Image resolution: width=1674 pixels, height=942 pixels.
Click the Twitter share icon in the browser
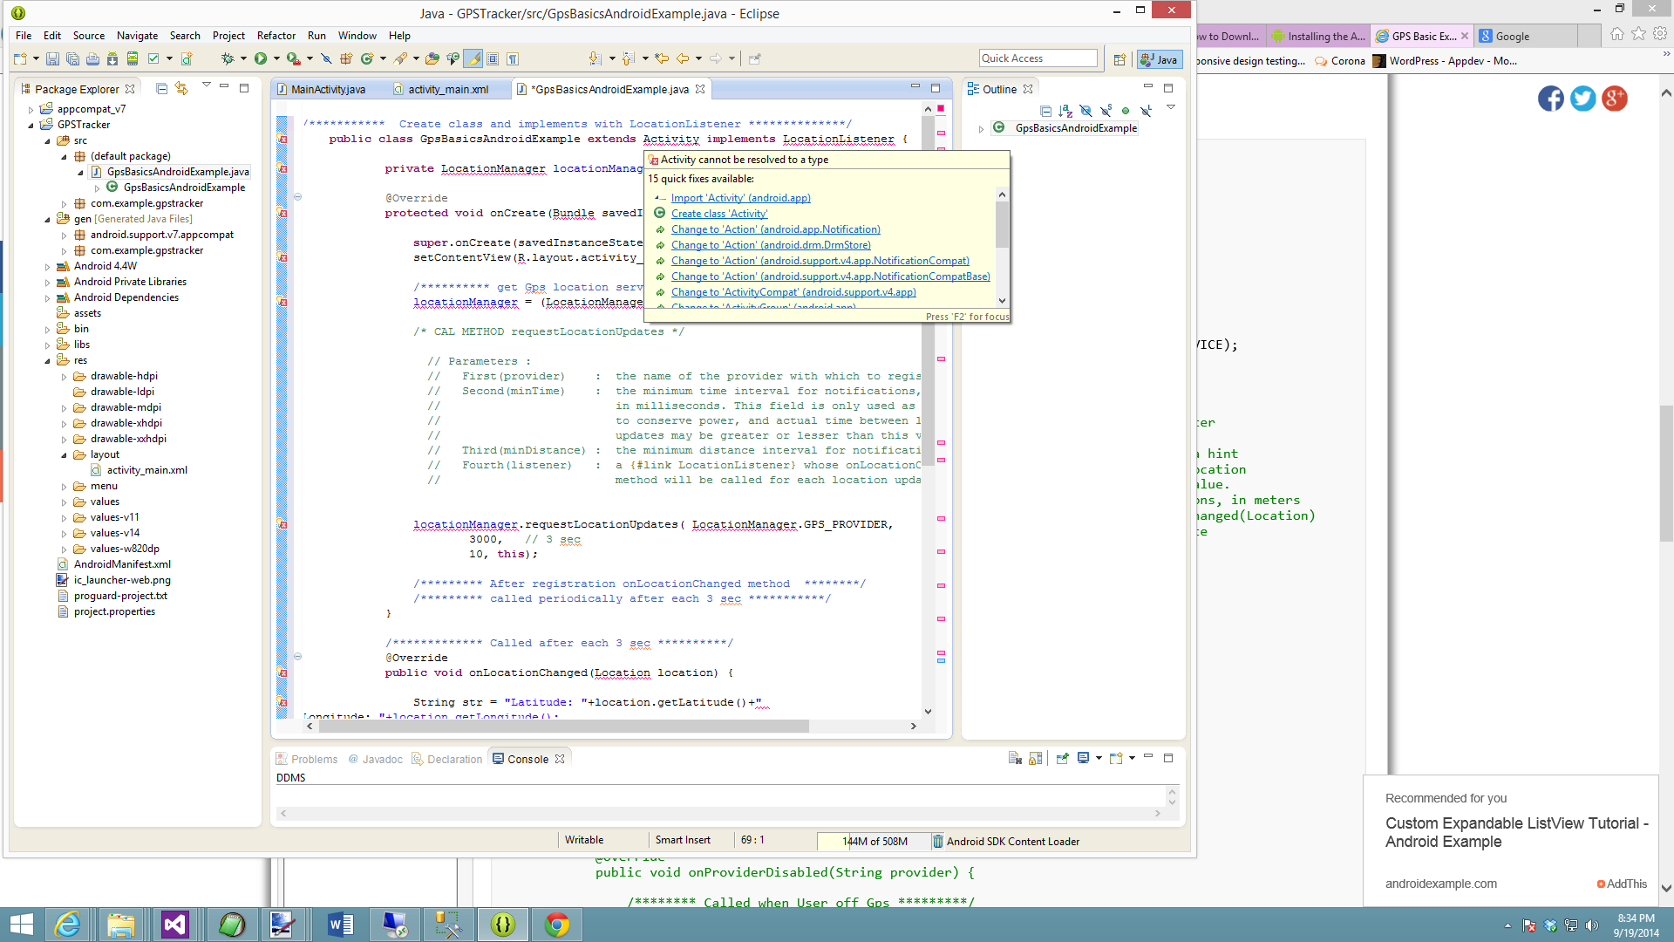[1582, 99]
